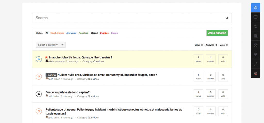Sort questions by Answer column
The height and width of the screenshot is (123, 264).
click(211, 45)
